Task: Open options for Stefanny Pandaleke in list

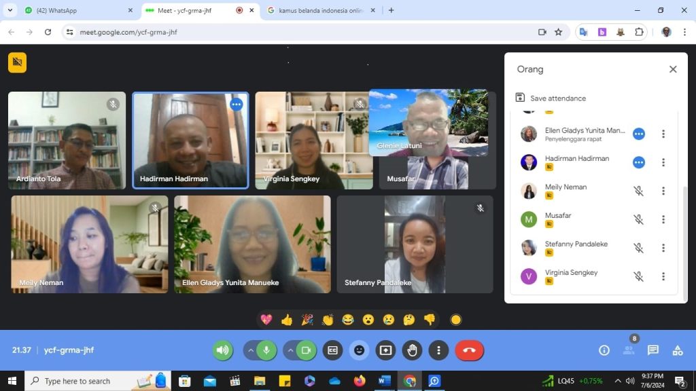Action: pyautogui.click(x=663, y=248)
